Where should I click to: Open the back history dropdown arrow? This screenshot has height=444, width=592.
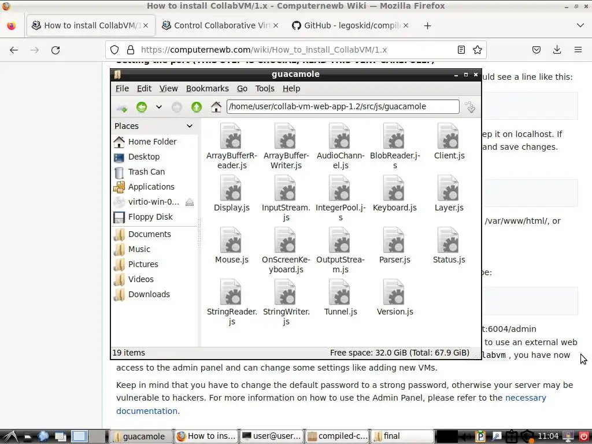[x=159, y=107]
